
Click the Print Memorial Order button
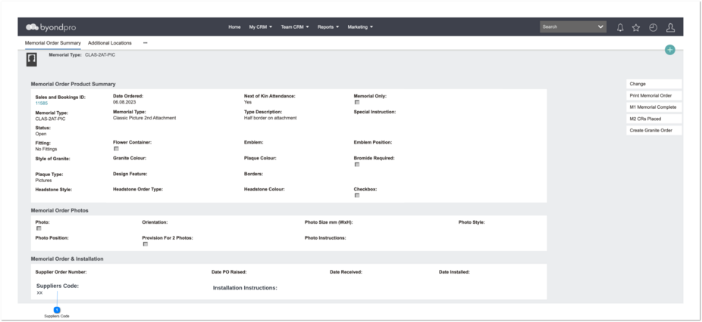653,95
